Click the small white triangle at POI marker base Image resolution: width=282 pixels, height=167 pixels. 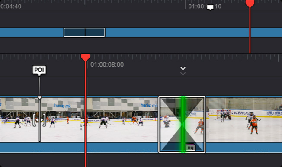coord(39,98)
